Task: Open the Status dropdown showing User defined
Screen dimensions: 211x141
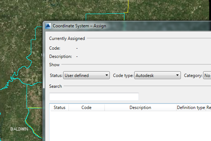Action: (86, 75)
